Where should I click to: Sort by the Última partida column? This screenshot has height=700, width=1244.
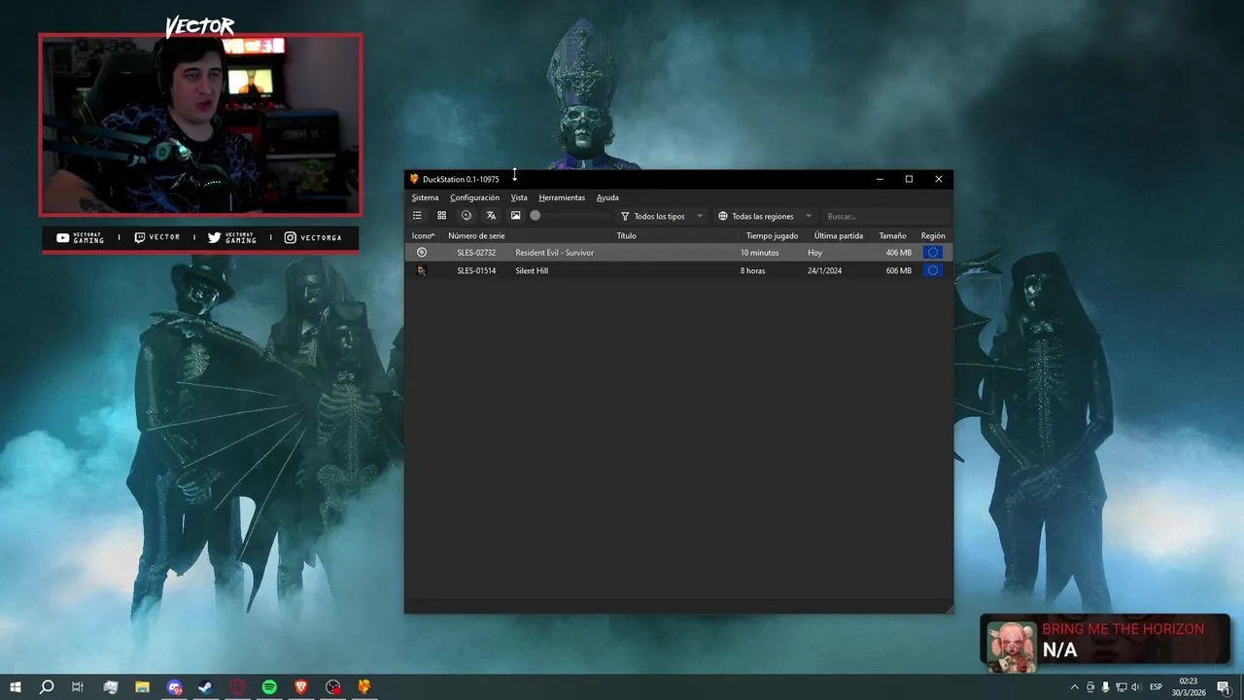pos(839,235)
